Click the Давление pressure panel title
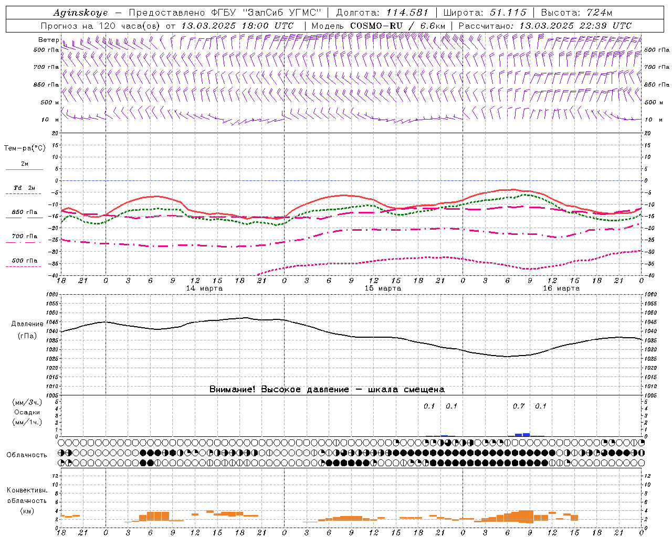 [27, 324]
